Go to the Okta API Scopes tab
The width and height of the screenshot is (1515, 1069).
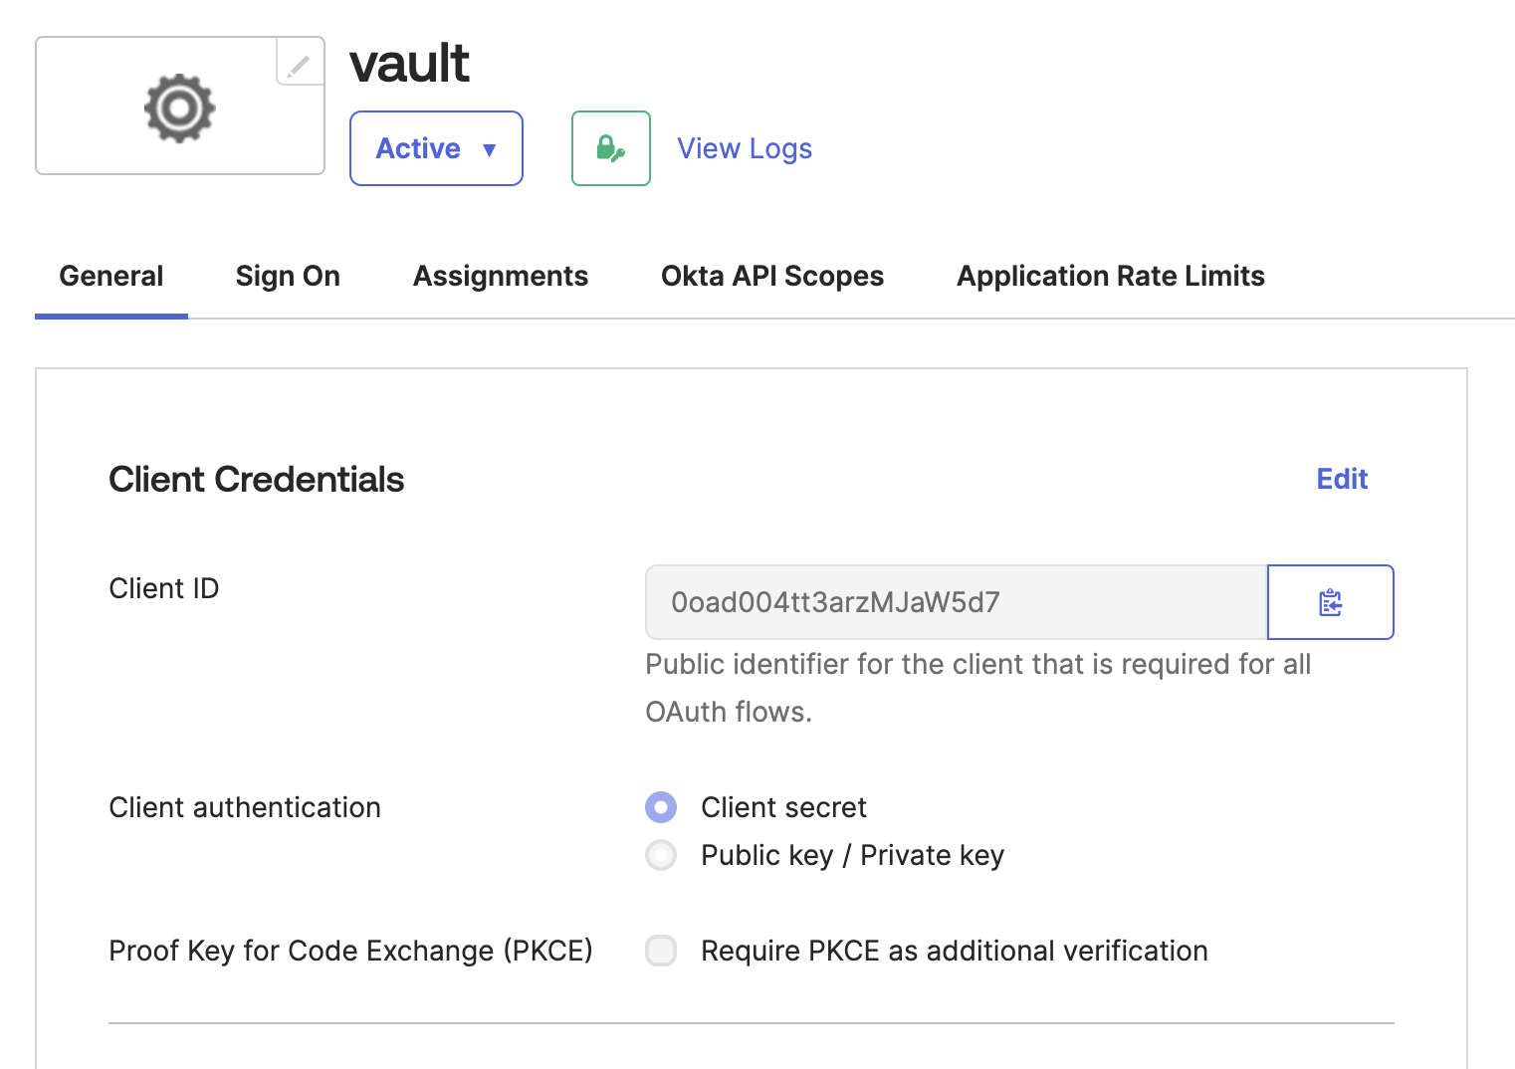(772, 277)
